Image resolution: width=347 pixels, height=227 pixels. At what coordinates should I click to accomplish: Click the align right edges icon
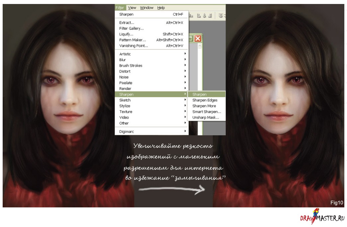(x=210, y=16)
